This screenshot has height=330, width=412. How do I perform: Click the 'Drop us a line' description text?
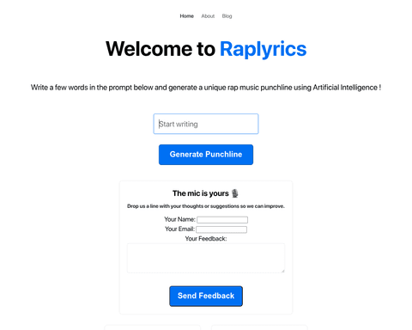206,206
